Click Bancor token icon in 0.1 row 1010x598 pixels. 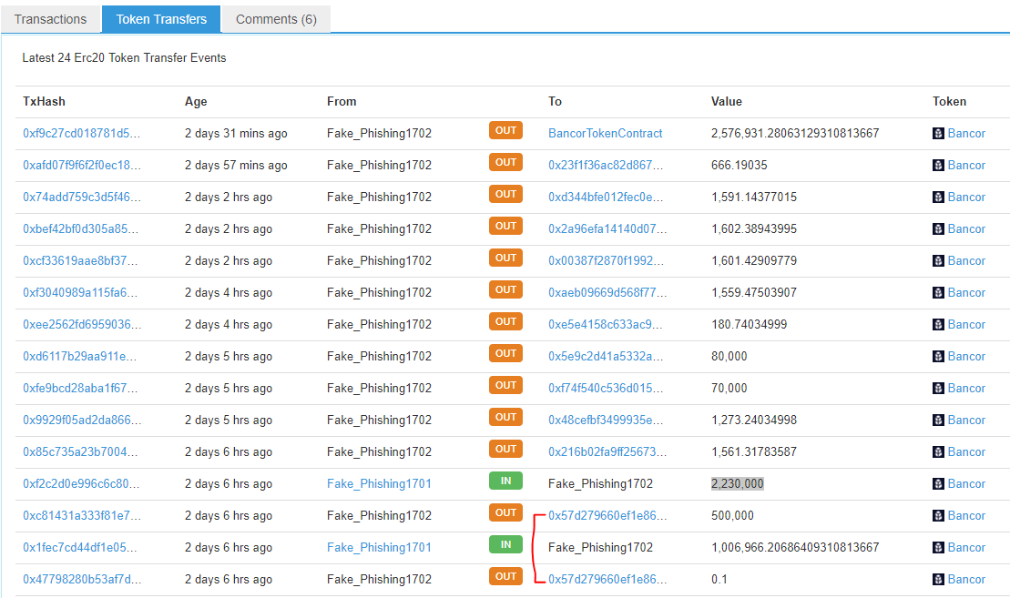tap(938, 579)
